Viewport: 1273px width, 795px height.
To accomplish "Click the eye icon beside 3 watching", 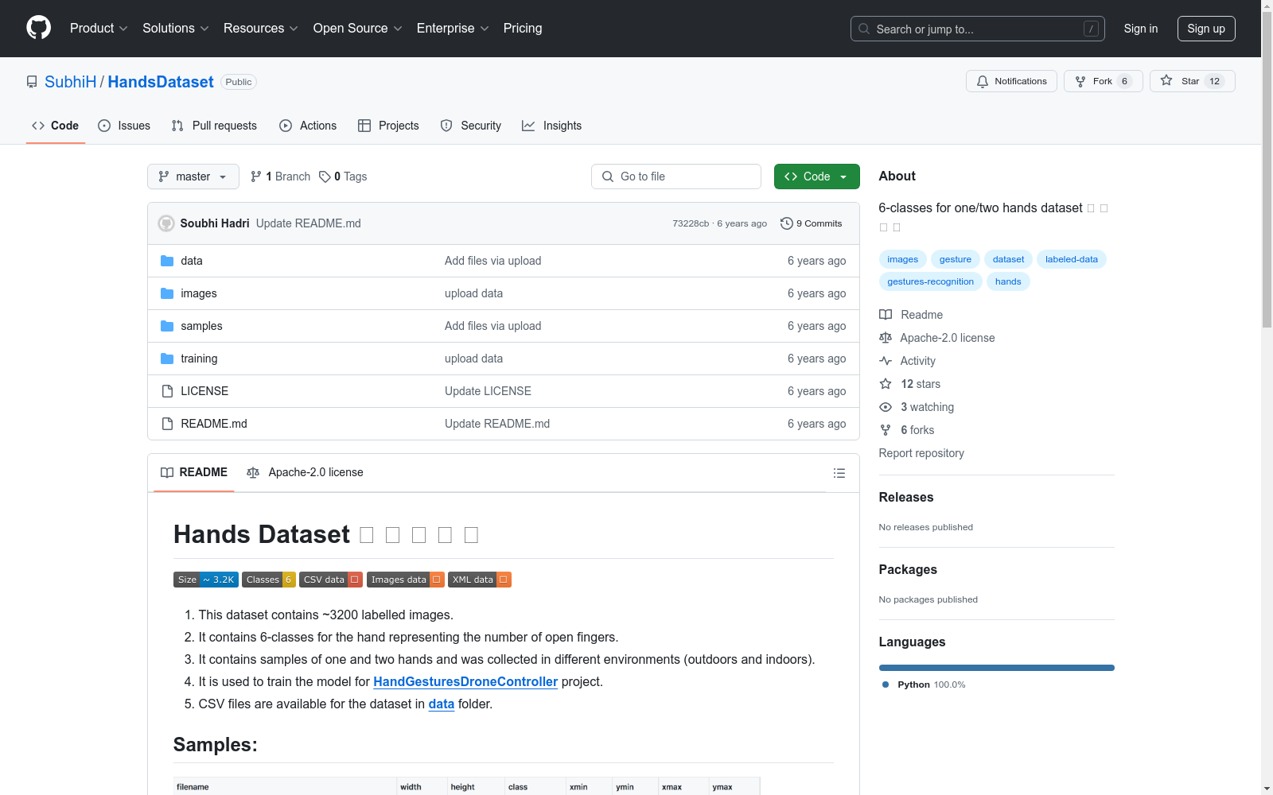I will 886,407.
